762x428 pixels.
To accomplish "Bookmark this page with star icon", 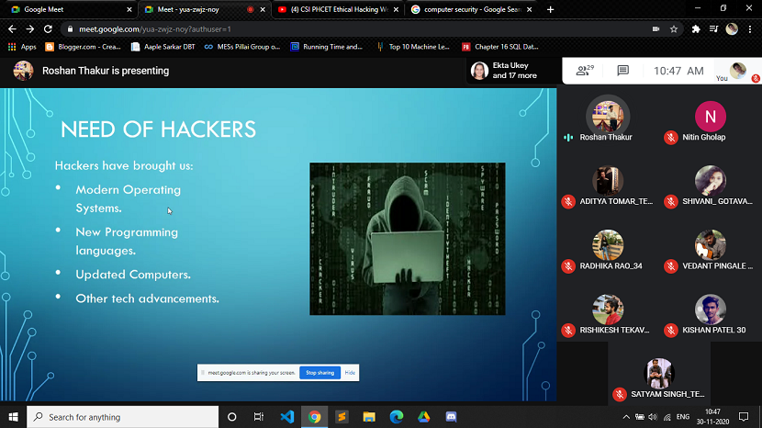I will point(674,29).
